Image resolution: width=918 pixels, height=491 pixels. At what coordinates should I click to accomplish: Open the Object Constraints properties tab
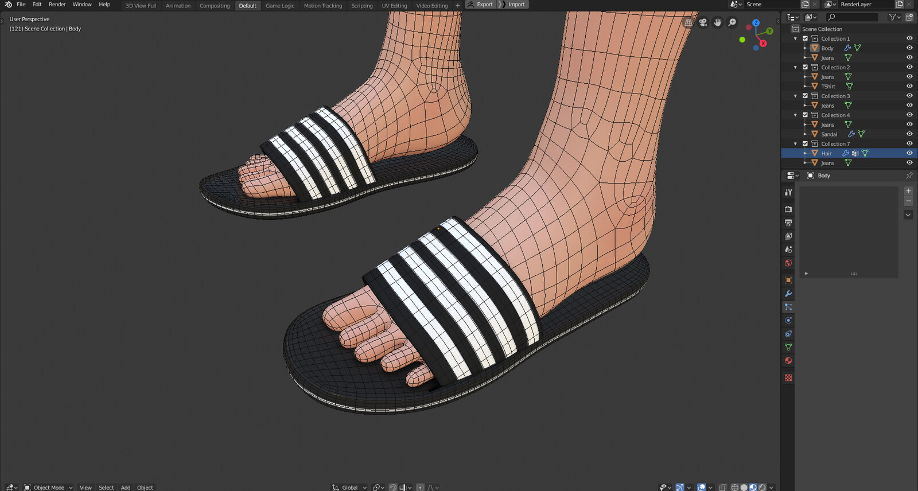(788, 334)
